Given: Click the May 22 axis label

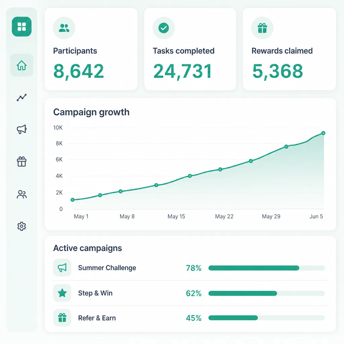Looking at the screenshot, I should click(x=224, y=216).
